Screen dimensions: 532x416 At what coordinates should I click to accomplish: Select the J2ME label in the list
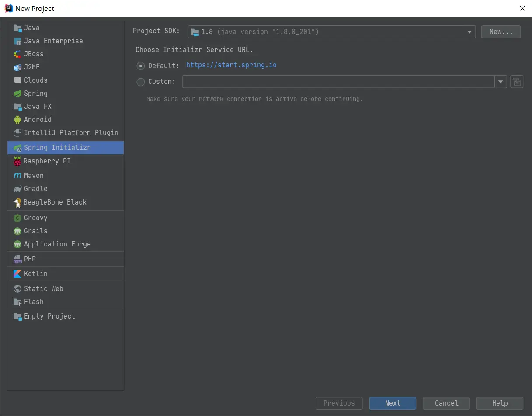(32, 67)
